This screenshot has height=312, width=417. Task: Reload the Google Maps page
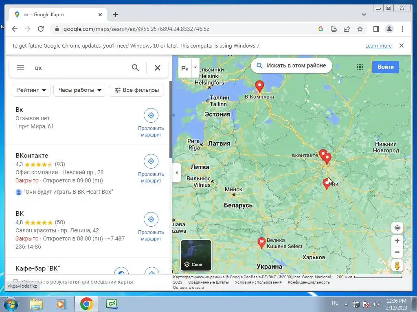41,29
